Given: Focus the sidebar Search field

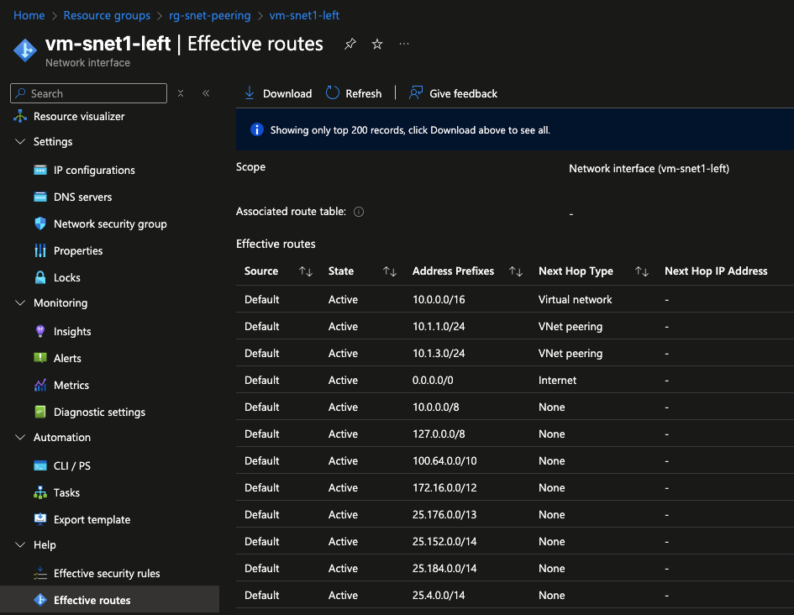Looking at the screenshot, I should [x=88, y=93].
